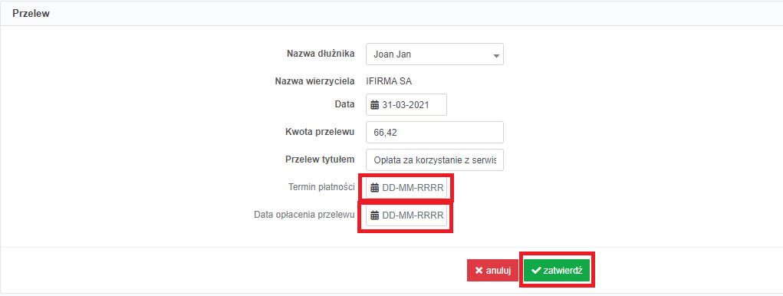This screenshot has width=783, height=296.
Task: Focus the Termin płatności DD-MM-RRRR field
Action: [x=406, y=188]
